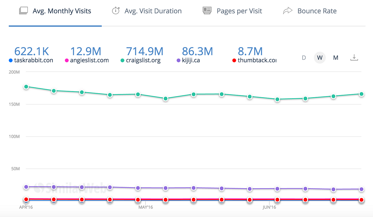Click the last craigslist data point on the green line
Viewport: 373px width, 217px height.
[x=362, y=94]
